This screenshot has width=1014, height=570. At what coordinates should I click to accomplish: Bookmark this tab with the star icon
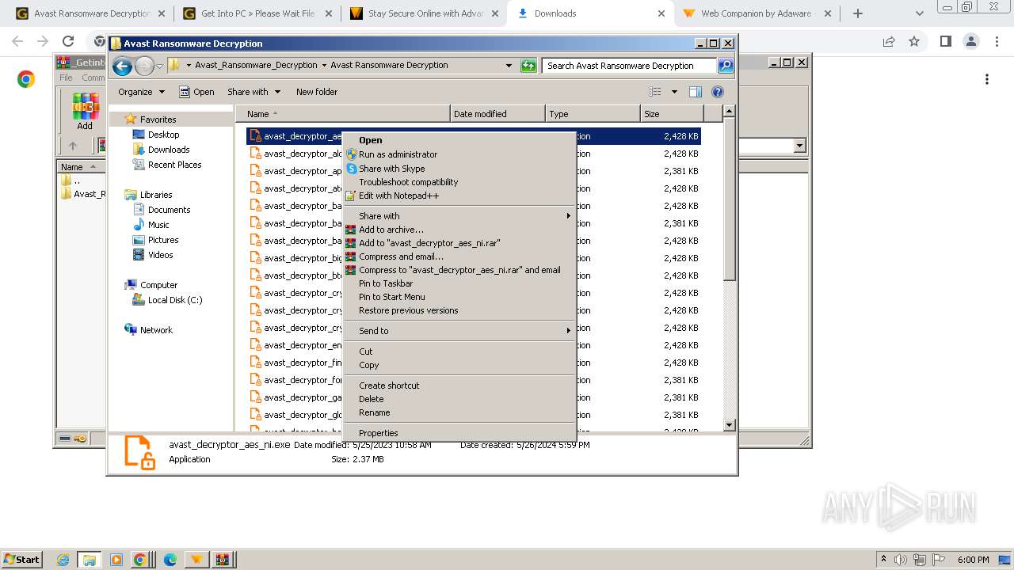click(x=914, y=41)
